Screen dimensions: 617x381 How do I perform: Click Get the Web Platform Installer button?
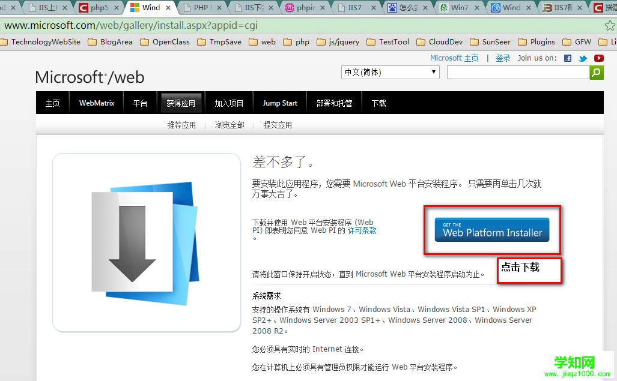(492, 230)
